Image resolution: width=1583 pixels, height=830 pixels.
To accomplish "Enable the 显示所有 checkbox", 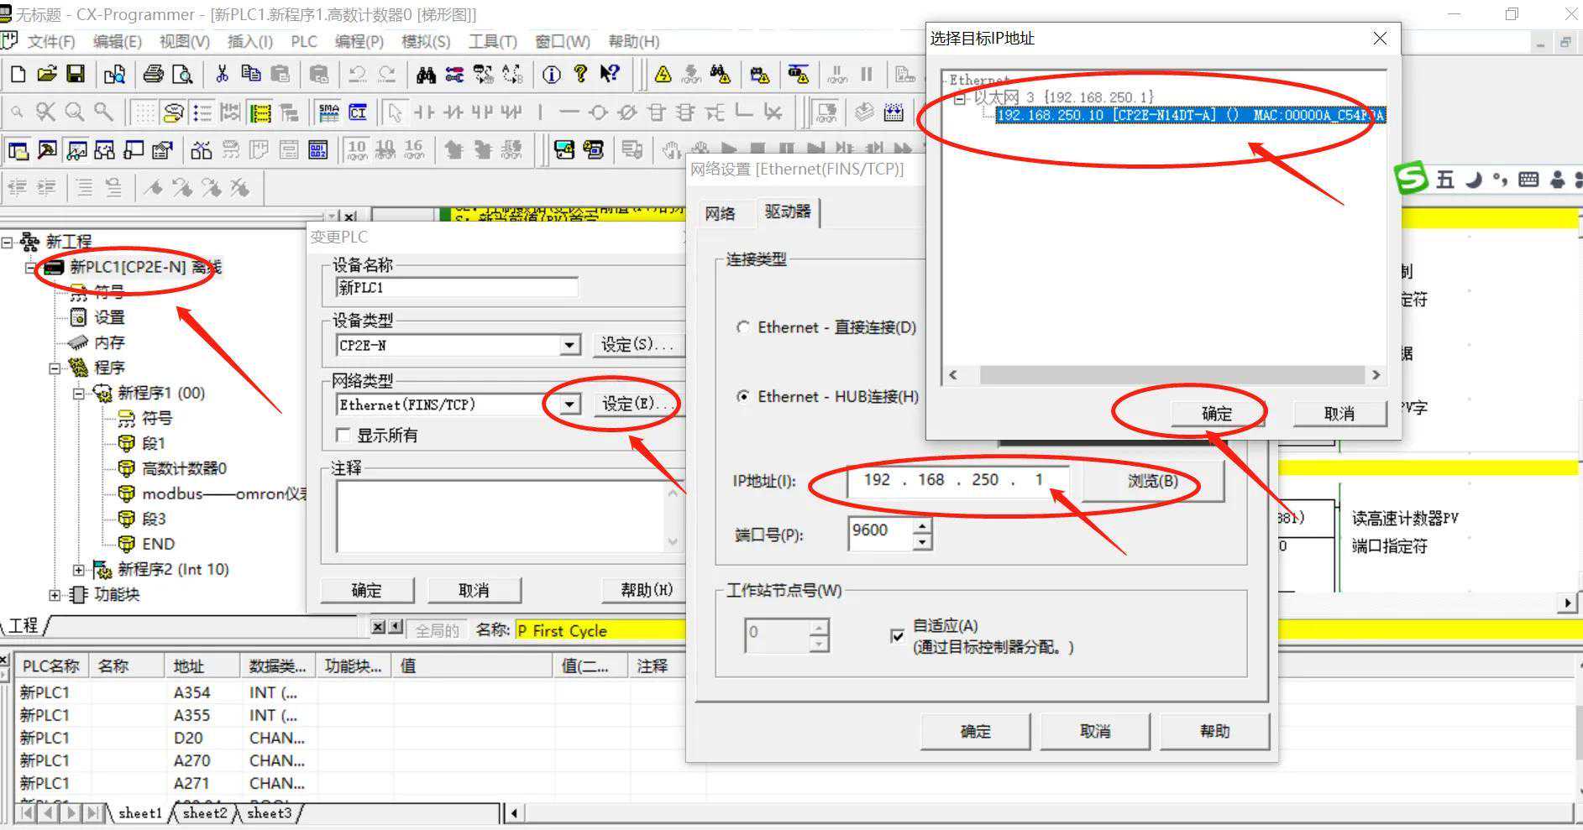I will pyautogui.click(x=343, y=435).
